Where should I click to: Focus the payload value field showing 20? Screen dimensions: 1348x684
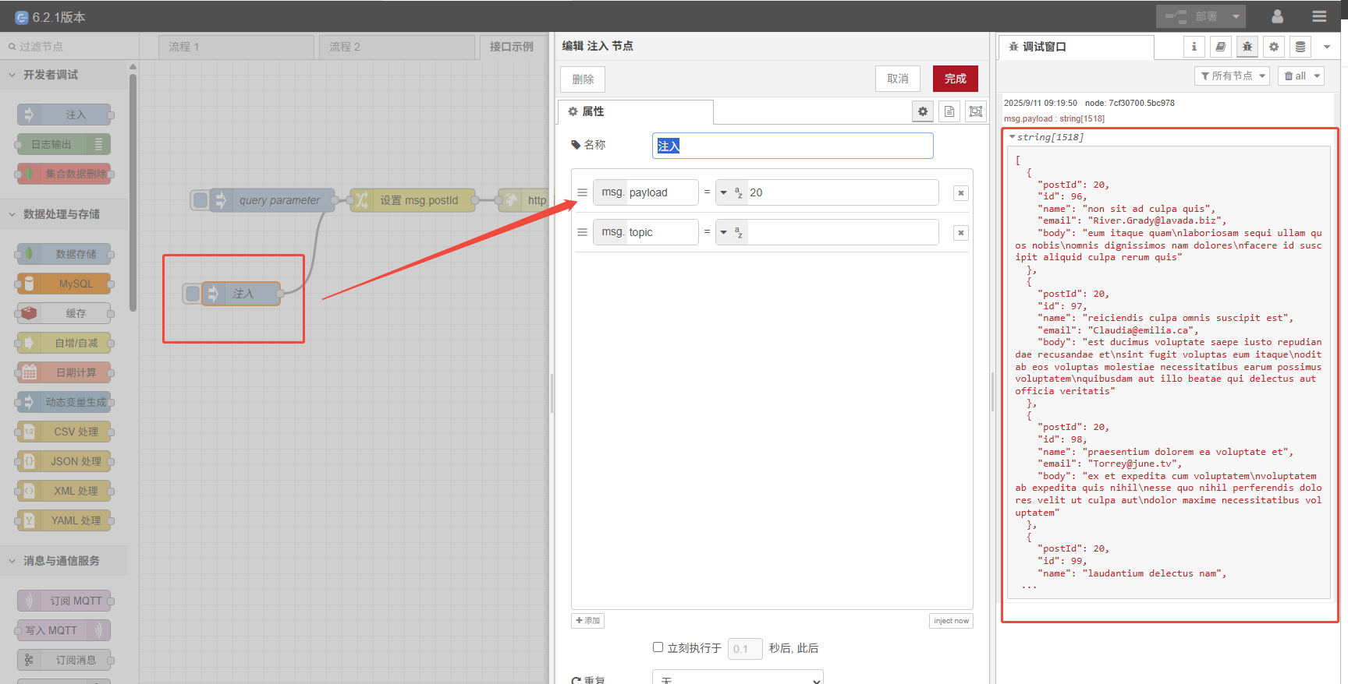[842, 192]
